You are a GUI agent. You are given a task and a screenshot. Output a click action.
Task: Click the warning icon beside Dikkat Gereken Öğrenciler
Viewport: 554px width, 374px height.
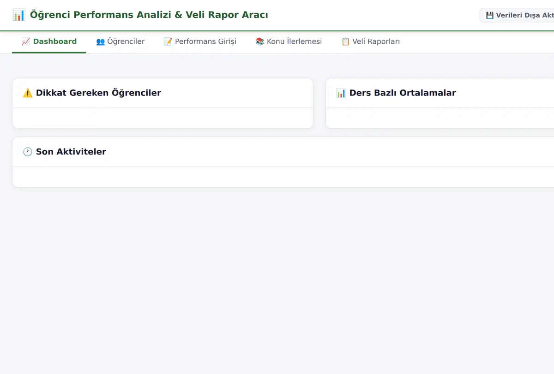click(x=28, y=93)
